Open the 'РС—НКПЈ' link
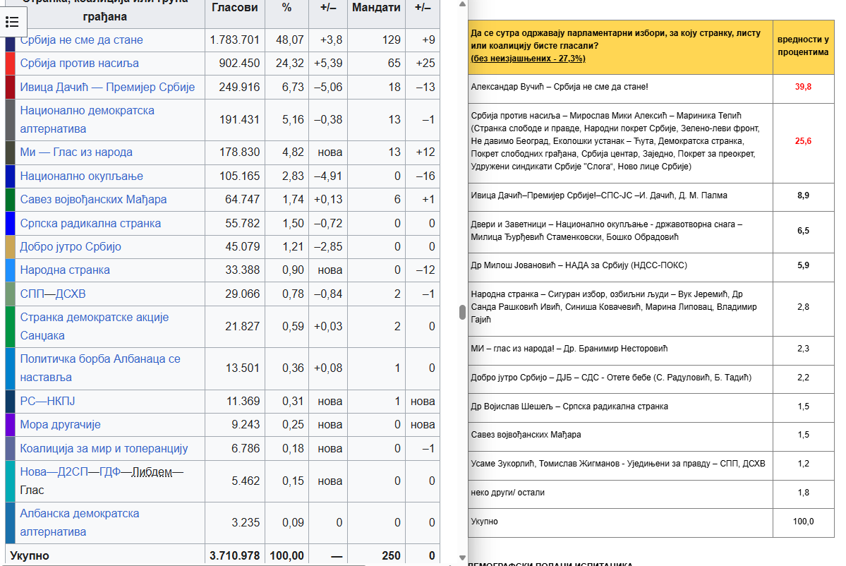This screenshot has height=566, width=846. pyautogui.click(x=47, y=402)
